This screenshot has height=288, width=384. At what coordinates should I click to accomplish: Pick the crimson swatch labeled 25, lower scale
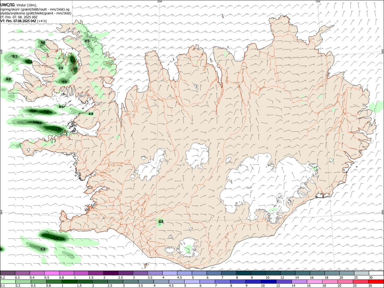click(360, 281)
